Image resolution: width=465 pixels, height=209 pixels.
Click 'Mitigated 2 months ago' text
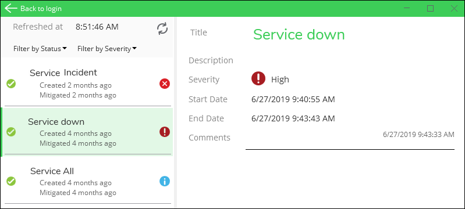(78, 95)
